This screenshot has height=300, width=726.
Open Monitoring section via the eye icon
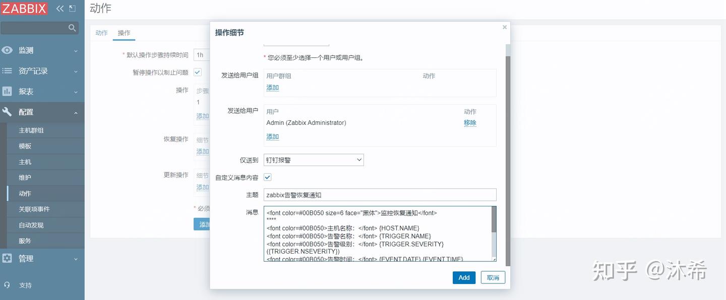[8, 50]
